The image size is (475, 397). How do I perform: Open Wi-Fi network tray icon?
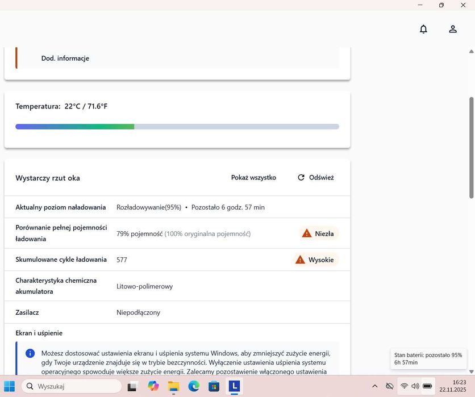(404, 386)
